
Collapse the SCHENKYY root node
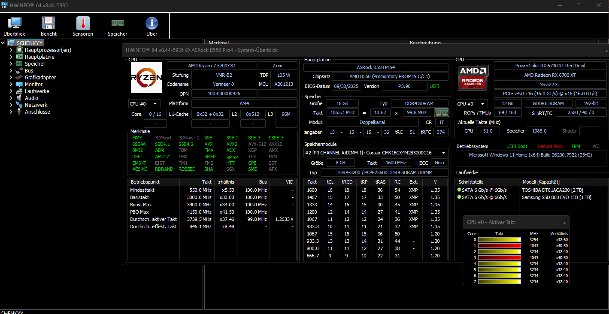point(3,43)
